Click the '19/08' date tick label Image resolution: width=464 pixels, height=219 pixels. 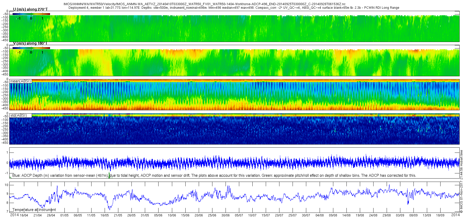[x=360, y=215]
